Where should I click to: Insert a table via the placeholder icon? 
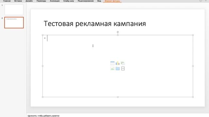tap(112, 63)
